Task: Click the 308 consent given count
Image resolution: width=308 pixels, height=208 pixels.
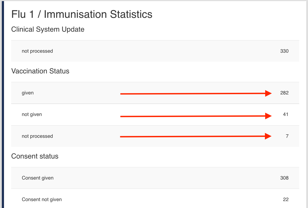Action: pyautogui.click(x=284, y=178)
